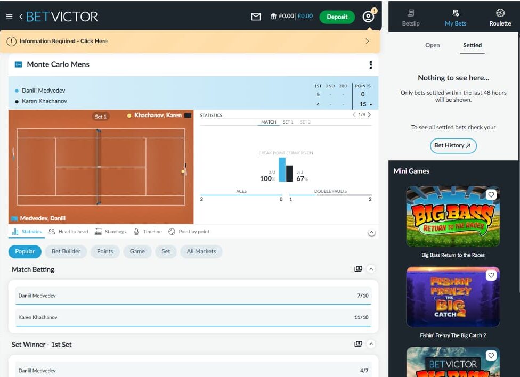Open the hamburger main menu
This screenshot has height=377, width=520.
(9, 17)
